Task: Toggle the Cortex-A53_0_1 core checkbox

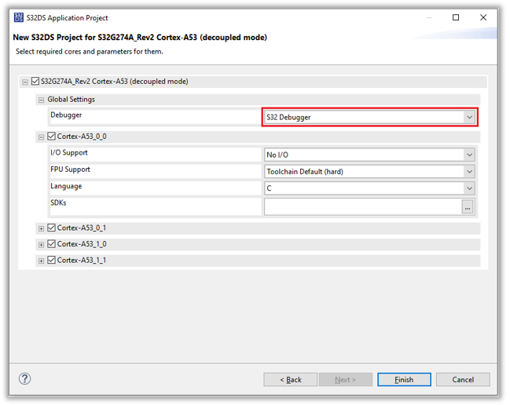Action: [52, 228]
